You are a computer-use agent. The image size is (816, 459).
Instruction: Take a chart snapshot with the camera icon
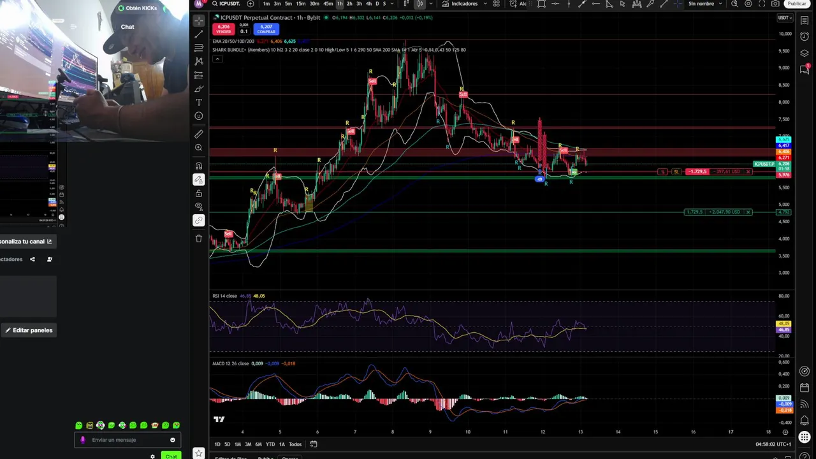(775, 4)
